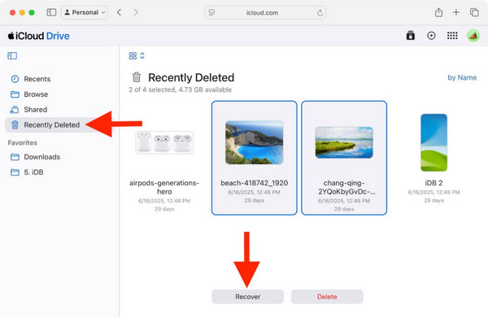Click the iDB 2 file name

434,183
